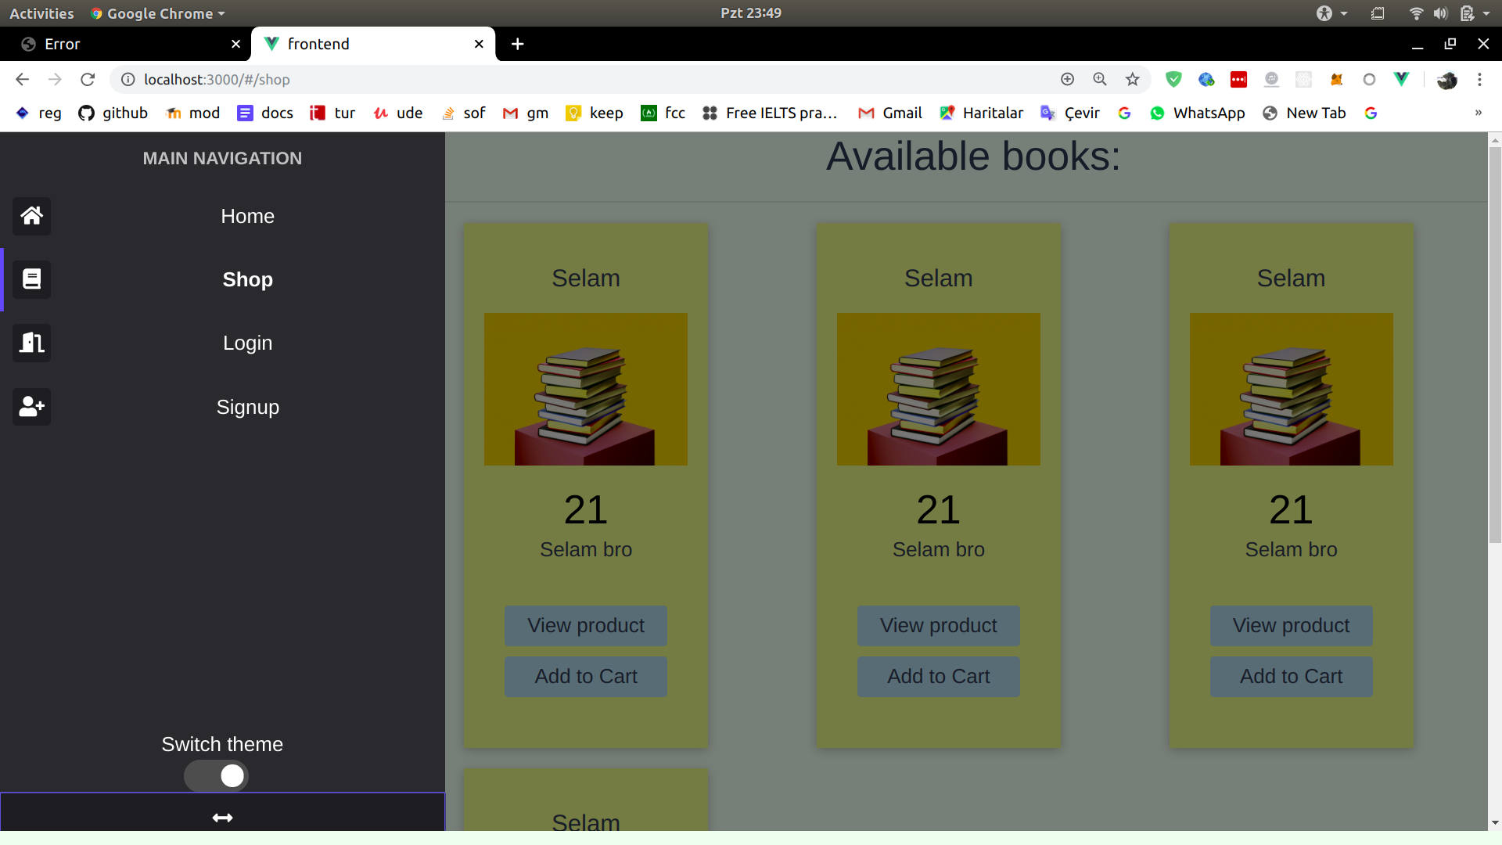Screen dimensions: 1502x845
Task: Click the Signup user-plus icon
Action: point(31,407)
